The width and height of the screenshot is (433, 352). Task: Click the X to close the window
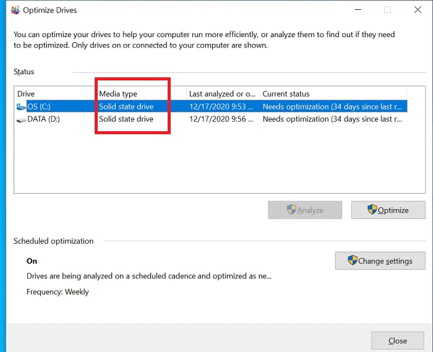coord(418,10)
